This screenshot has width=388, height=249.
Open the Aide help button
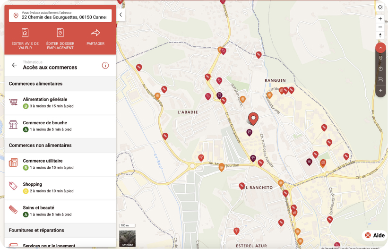(375, 235)
